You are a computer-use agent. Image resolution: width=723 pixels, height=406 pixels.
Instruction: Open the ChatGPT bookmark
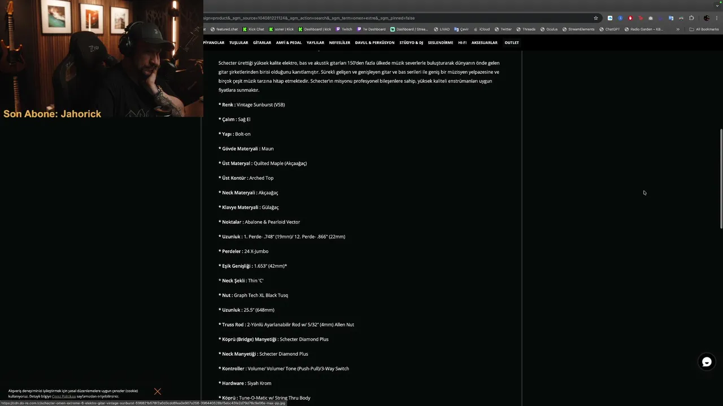pyautogui.click(x=609, y=29)
